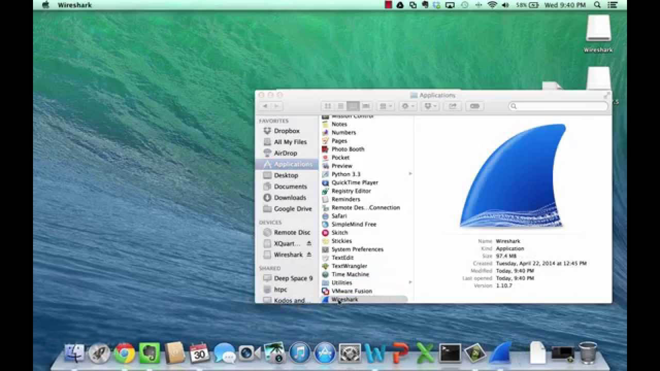Image resolution: width=660 pixels, height=371 pixels.
Task: Click the Wi-Fi status icon
Action: click(492, 5)
